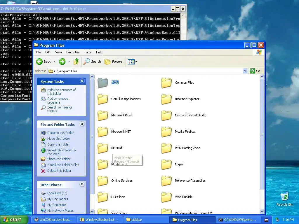Open Search in the Explorer toolbar
Viewport: 299px width, 224px height.
coord(92,62)
